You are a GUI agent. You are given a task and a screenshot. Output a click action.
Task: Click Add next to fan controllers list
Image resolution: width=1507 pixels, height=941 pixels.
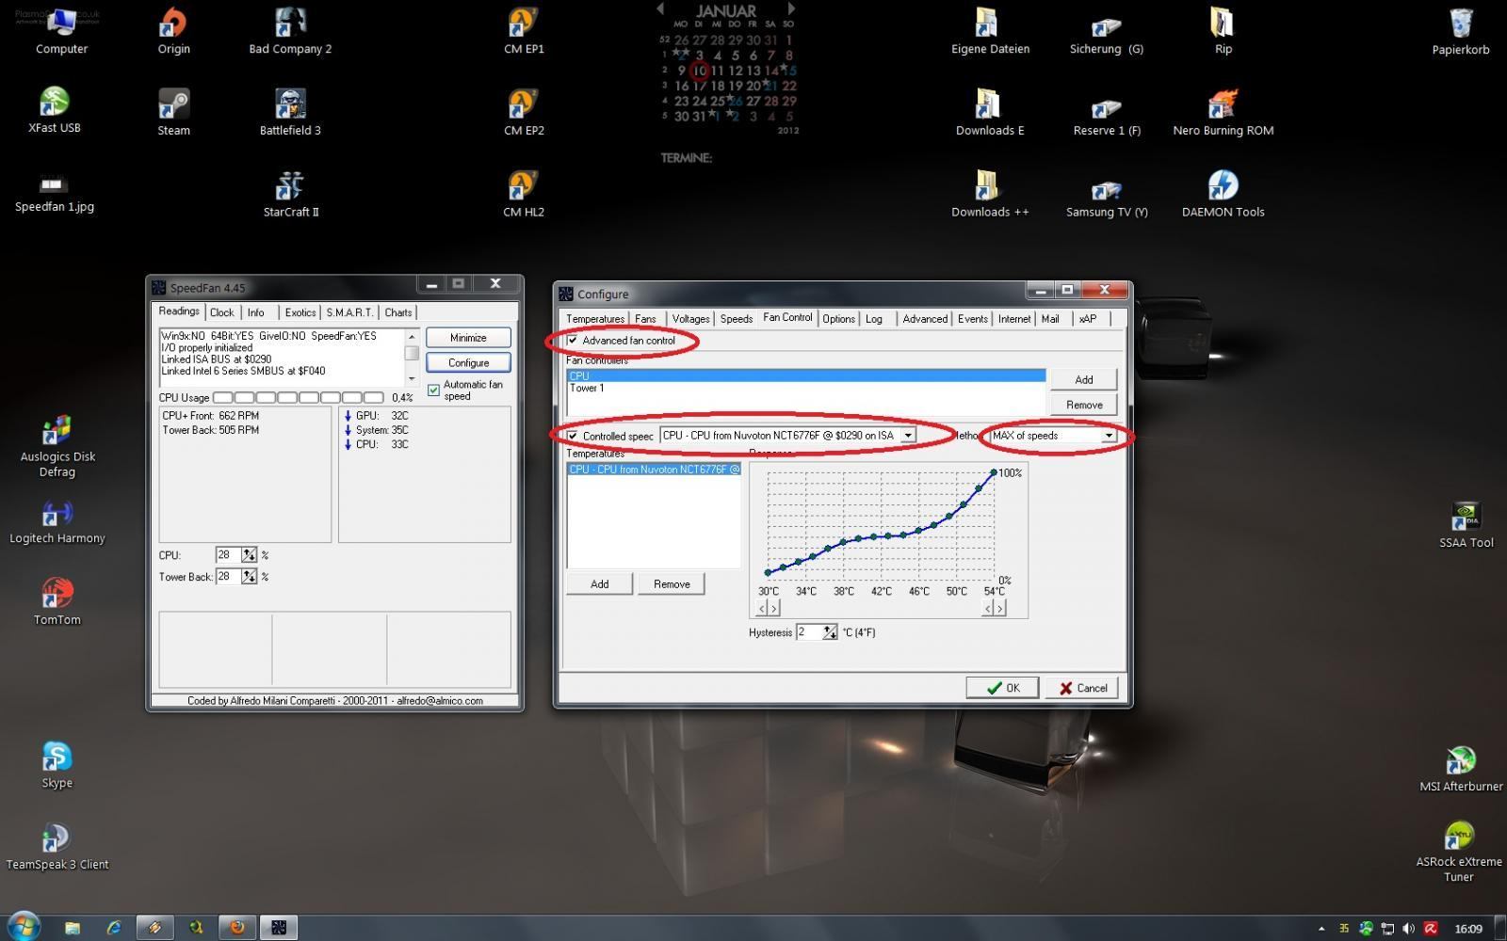tap(1084, 379)
